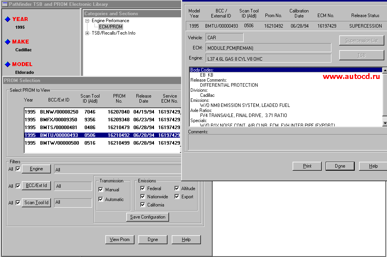Viewport: 387px width, 257px height.
Task: Select the PROM row BMTS/00000481
Action: [102, 128]
